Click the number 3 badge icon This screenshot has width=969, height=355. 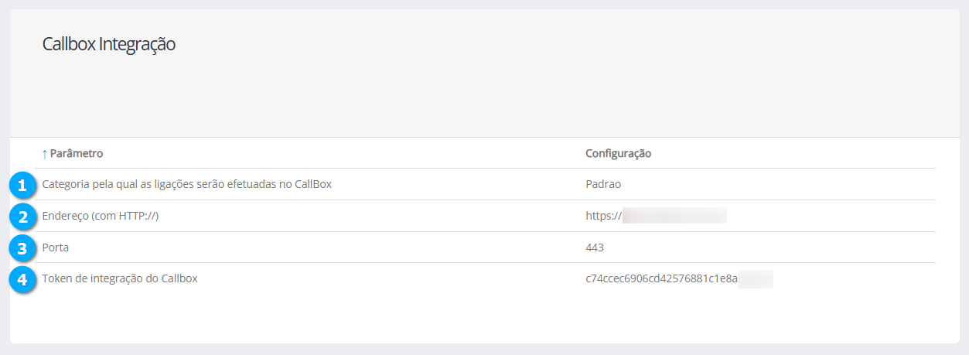tap(22, 248)
